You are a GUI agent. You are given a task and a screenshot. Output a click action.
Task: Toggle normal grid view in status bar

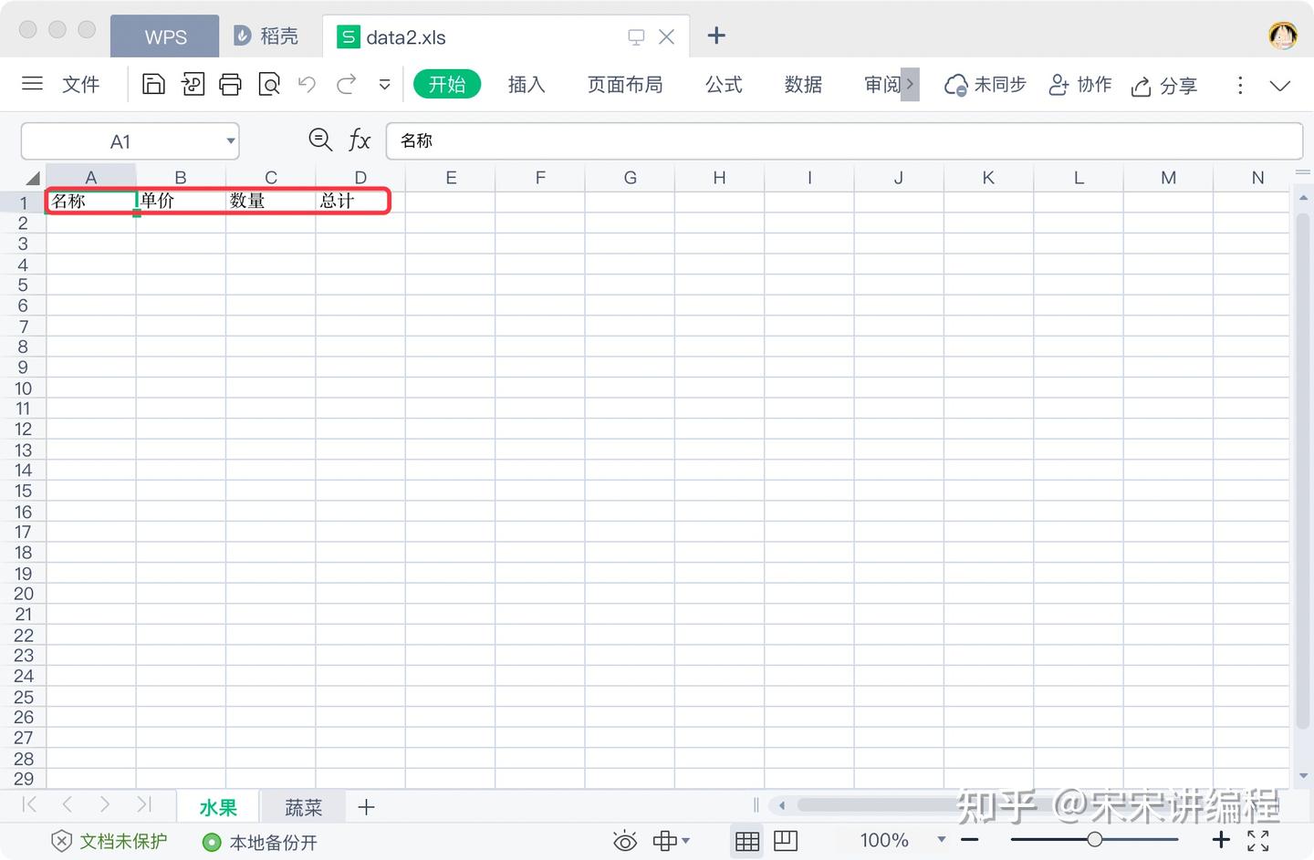tap(746, 840)
